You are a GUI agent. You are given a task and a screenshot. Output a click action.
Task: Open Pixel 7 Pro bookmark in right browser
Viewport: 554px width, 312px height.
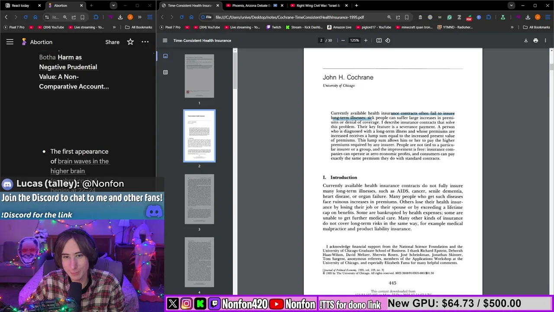click(169, 27)
